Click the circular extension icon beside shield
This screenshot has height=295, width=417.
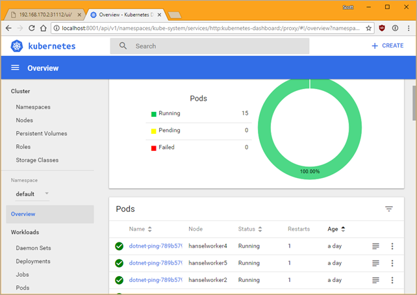pyautogui.click(x=395, y=28)
